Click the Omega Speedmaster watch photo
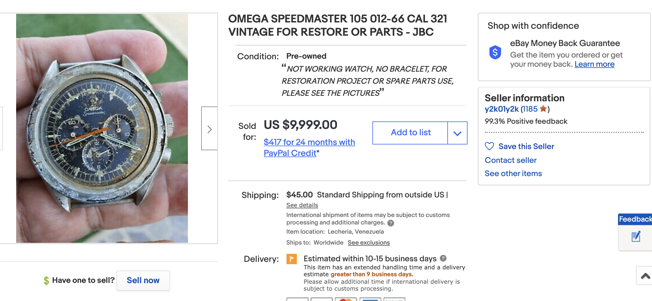 pyautogui.click(x=102, y=128)
